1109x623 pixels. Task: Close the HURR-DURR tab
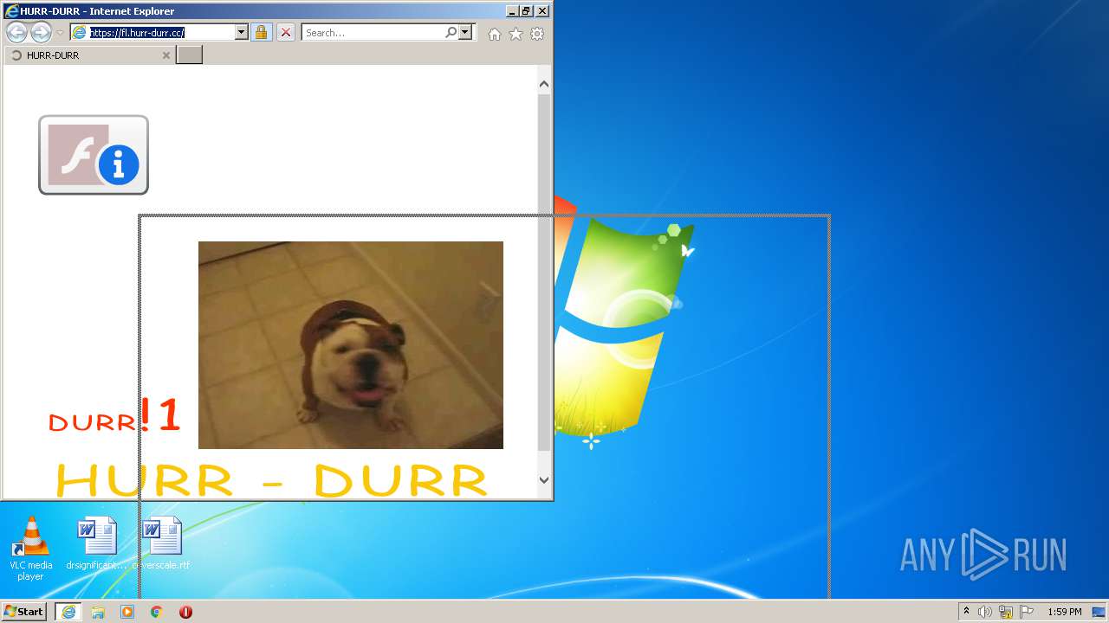click(166, 55)
